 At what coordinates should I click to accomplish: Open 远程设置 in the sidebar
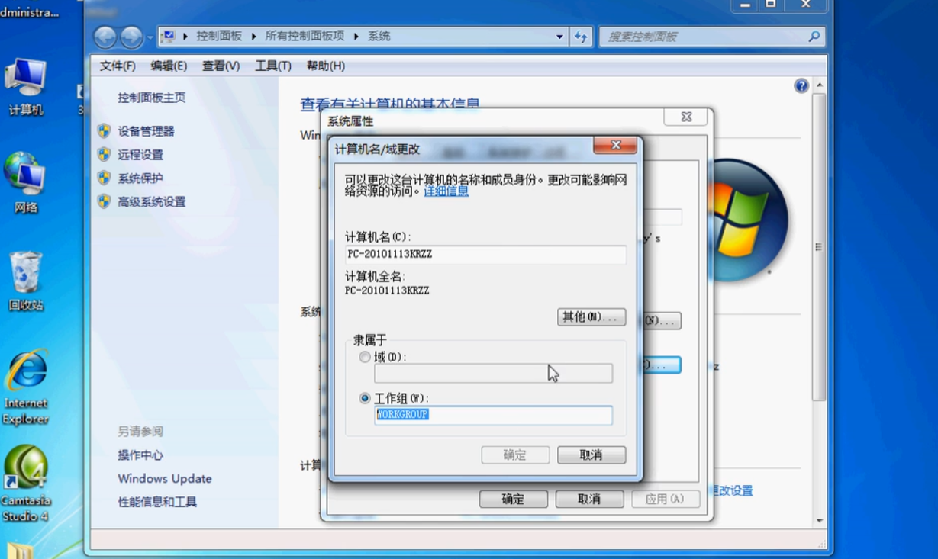[x=140, y=155]
